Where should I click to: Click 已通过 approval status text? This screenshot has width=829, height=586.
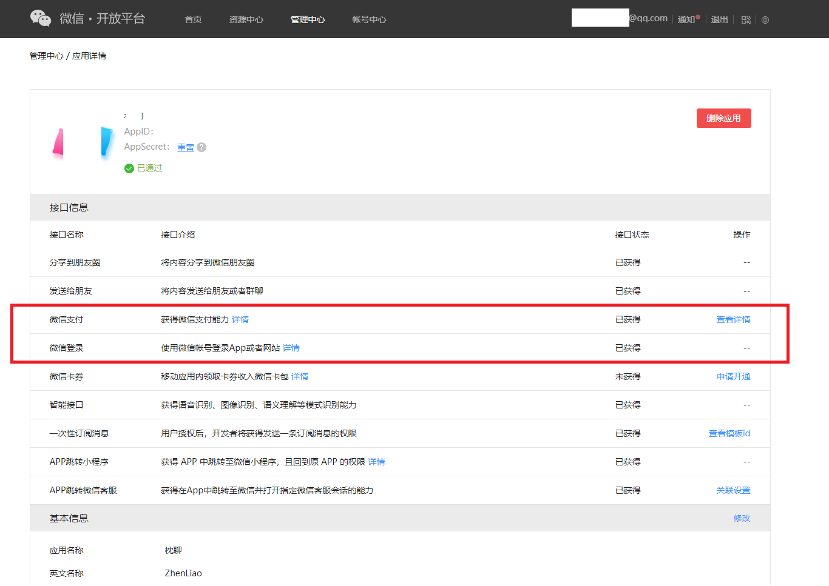[149, 168]
